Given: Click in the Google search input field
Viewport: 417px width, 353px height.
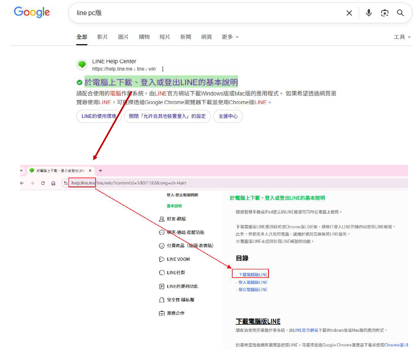Looking at the screenshot, I should [x=204, y=13].
